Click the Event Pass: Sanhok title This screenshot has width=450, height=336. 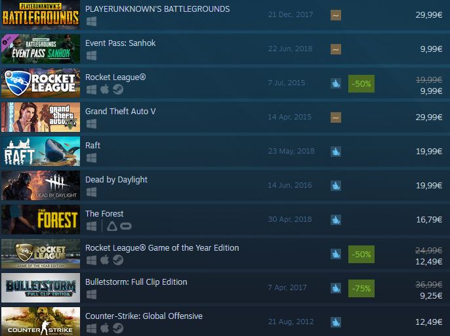pyautogui.click(x=120, y=43)
